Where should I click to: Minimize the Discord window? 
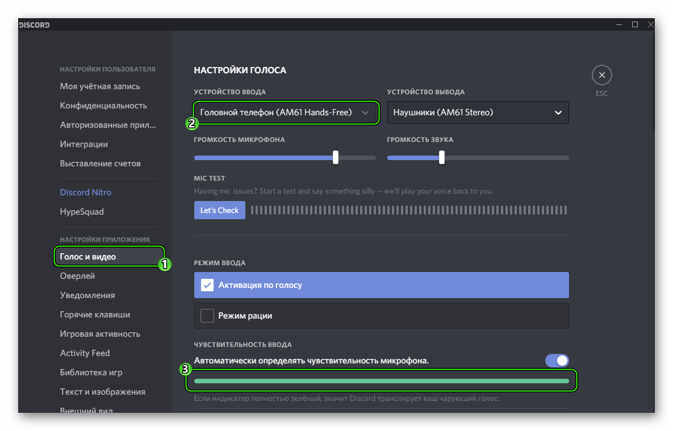pos(619,24)
